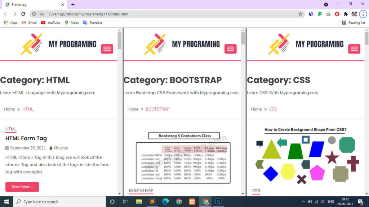Click the Extensions puzzle icon in Chrome
The image size is (369, 207).
tap(346, 14)
